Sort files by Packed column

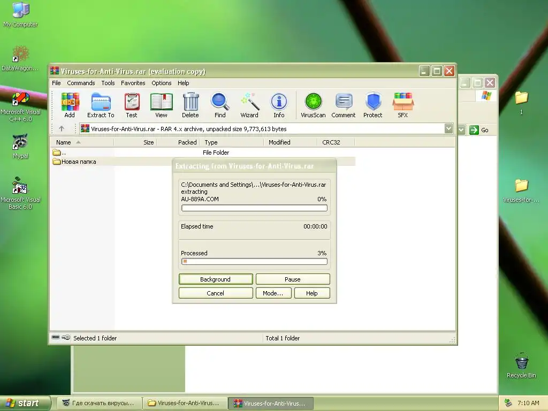(x=178, y=142)
